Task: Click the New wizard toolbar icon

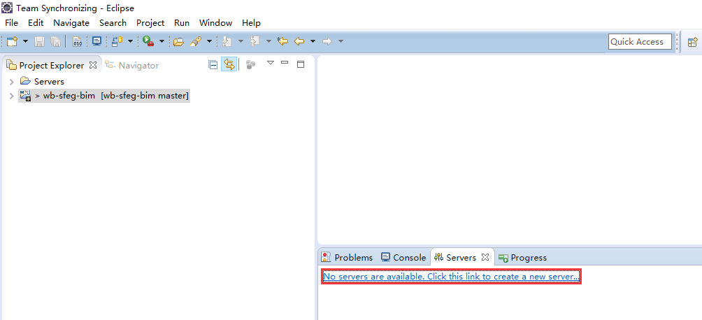Action: pos(12,42)
